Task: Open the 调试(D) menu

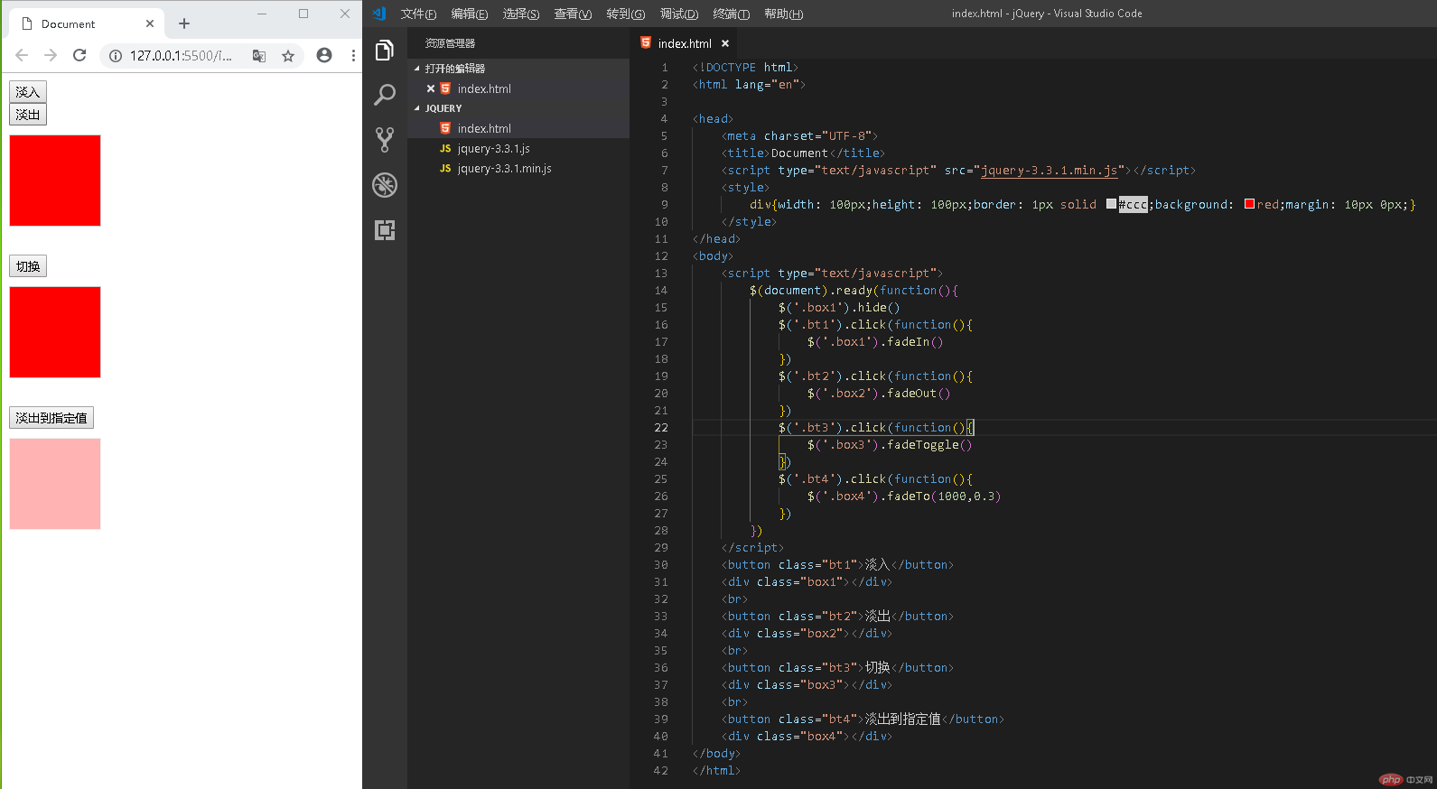Action: [679, 14]
